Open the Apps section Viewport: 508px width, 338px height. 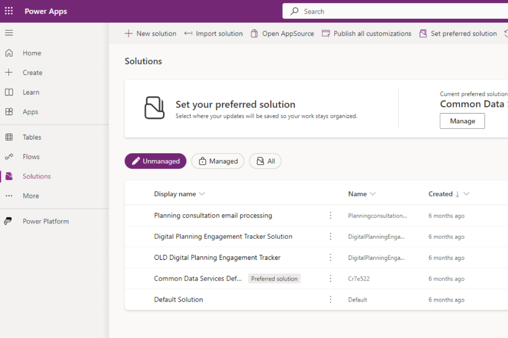point(30,111)
